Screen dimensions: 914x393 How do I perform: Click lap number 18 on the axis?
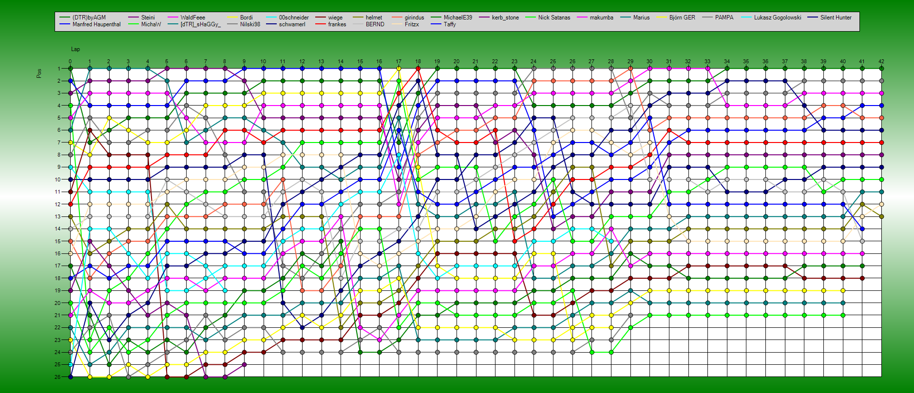(418, 62)
